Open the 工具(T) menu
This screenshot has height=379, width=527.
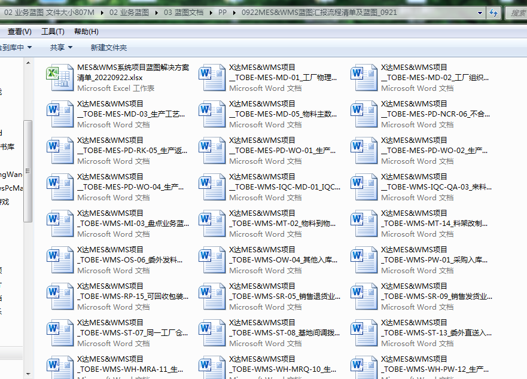(53, 32)
